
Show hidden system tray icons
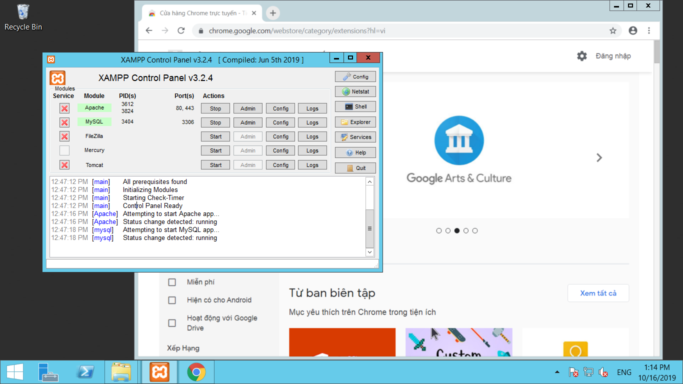point(557,372)
